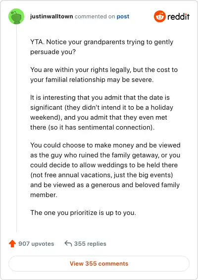Click the text "persuade you?" in the comment
The width and height of the screenshot is (198, 280).
[x=53, y=52]
